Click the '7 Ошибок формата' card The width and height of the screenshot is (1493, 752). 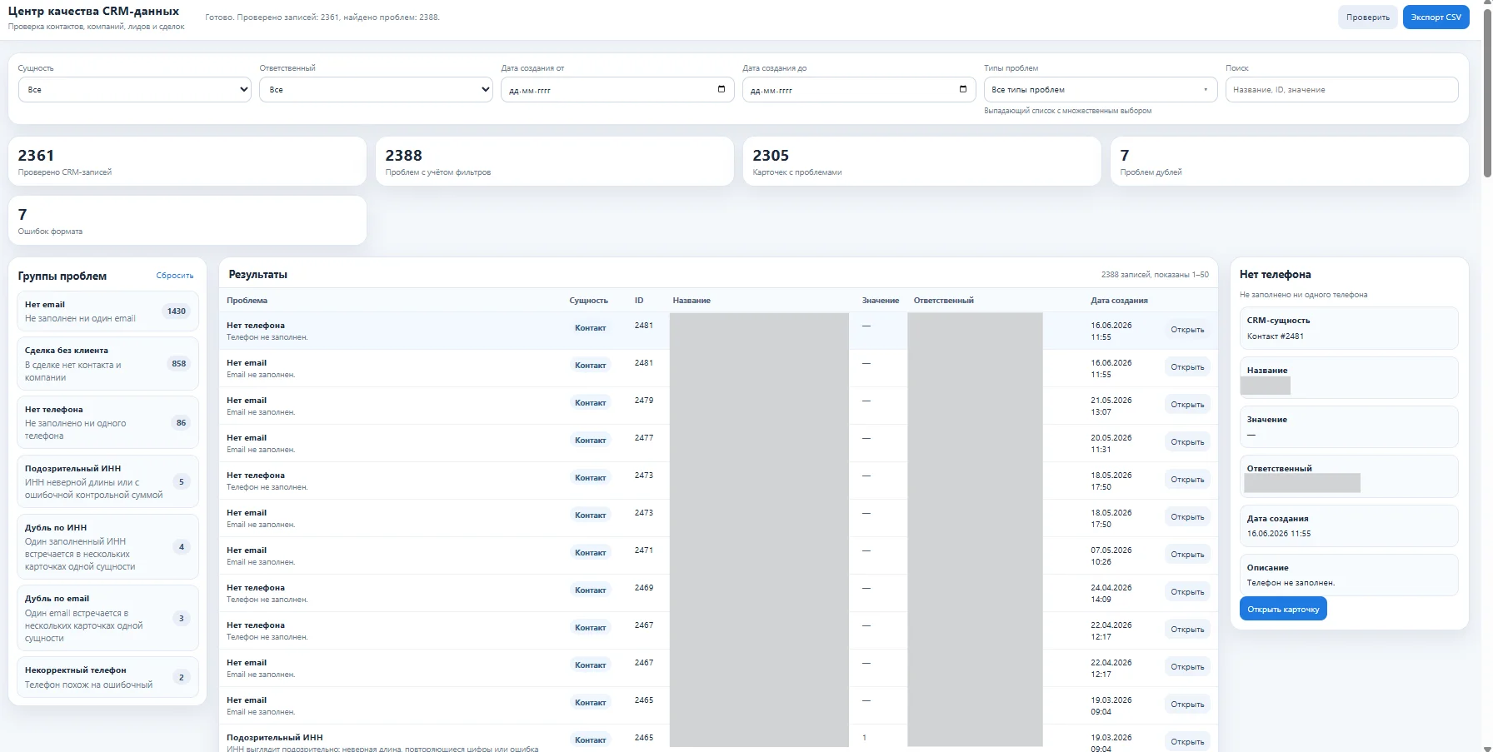click(187, 221)
